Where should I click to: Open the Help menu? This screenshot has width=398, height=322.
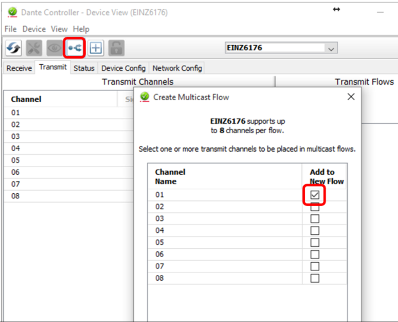click(81, 29)
